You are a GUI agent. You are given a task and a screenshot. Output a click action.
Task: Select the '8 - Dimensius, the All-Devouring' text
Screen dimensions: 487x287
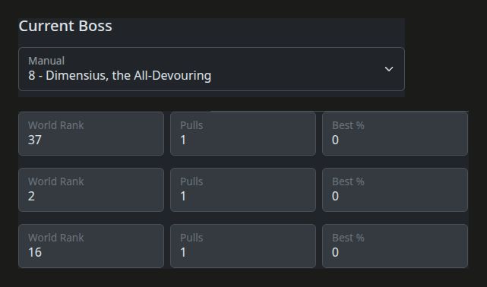tap(119, 76)
